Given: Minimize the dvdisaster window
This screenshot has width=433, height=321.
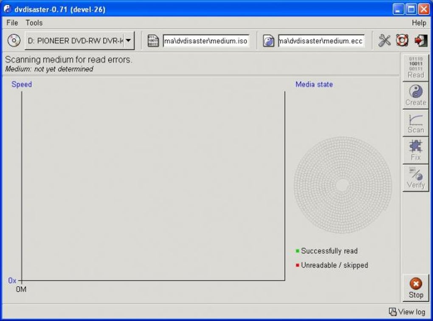Looking at the screenshot, I should 398,9.
